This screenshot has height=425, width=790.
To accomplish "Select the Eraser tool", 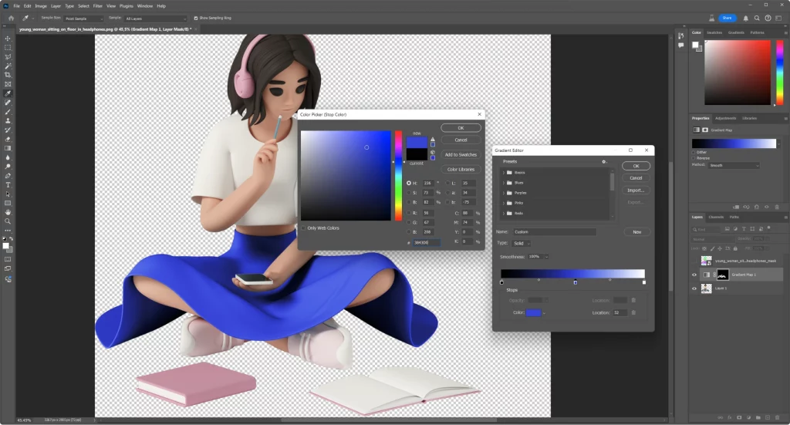I will (x=8, y=140).
